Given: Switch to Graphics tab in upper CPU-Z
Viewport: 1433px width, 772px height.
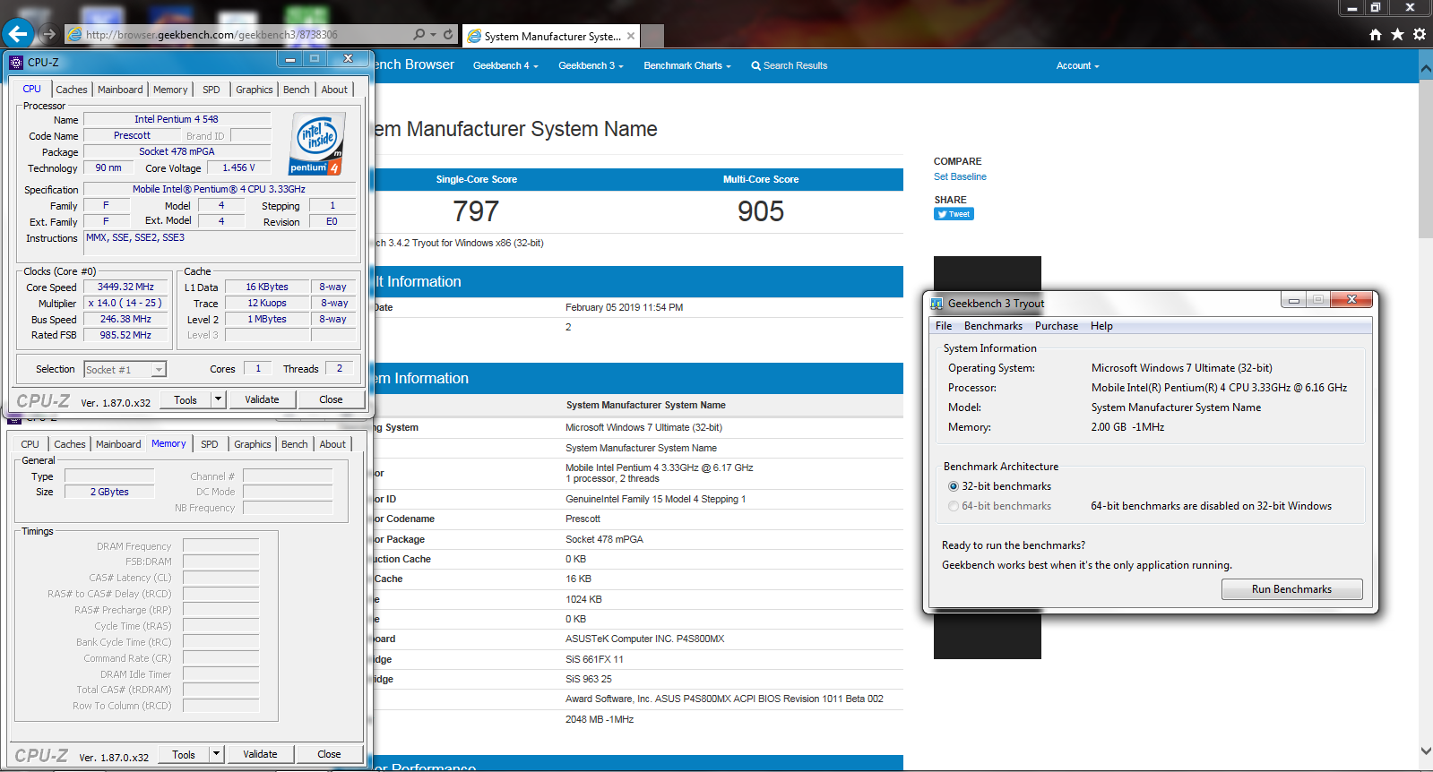Looking at the screenshot, I should (255, 90).
